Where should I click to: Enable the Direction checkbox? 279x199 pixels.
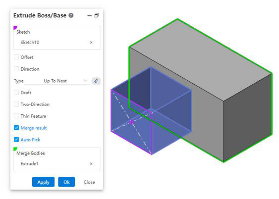16,69
